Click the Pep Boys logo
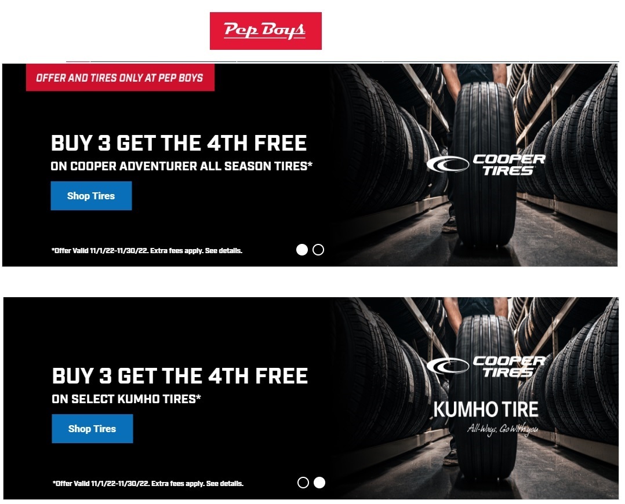Viewport: 625px width, 504px height. point(266,31)
